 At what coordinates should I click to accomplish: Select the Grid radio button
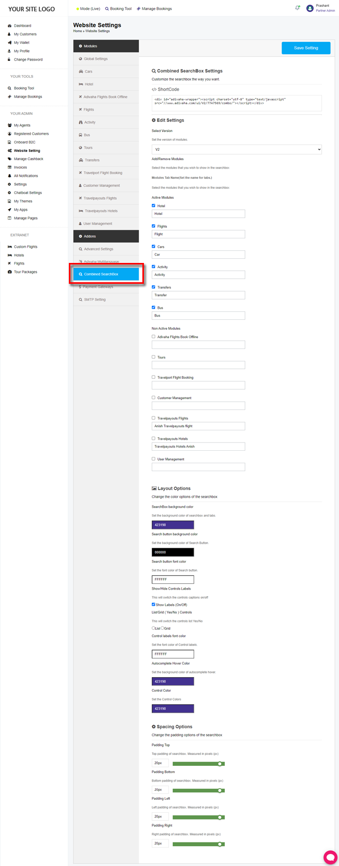[163, 628]
